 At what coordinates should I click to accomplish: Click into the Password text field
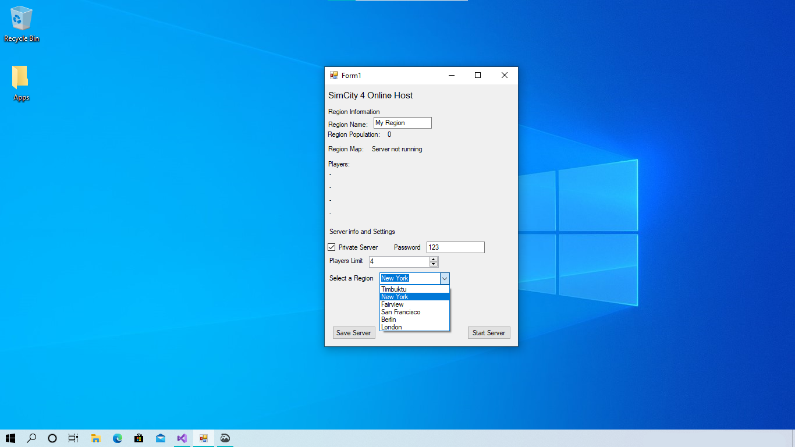456,247
